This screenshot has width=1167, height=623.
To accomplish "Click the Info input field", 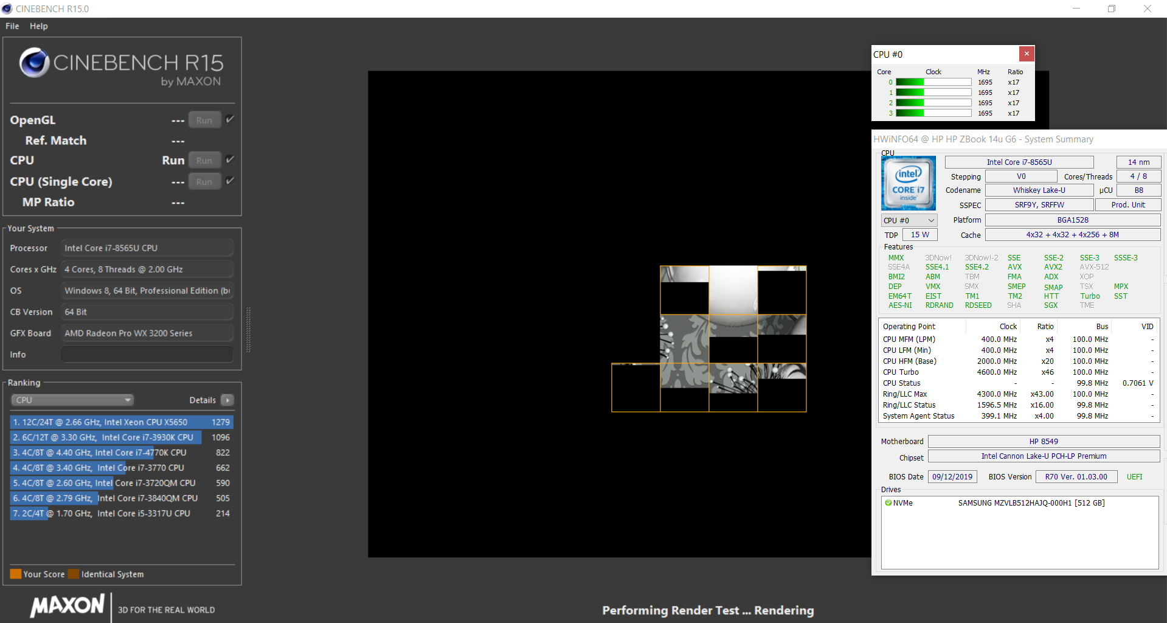I will click(147, 354).
